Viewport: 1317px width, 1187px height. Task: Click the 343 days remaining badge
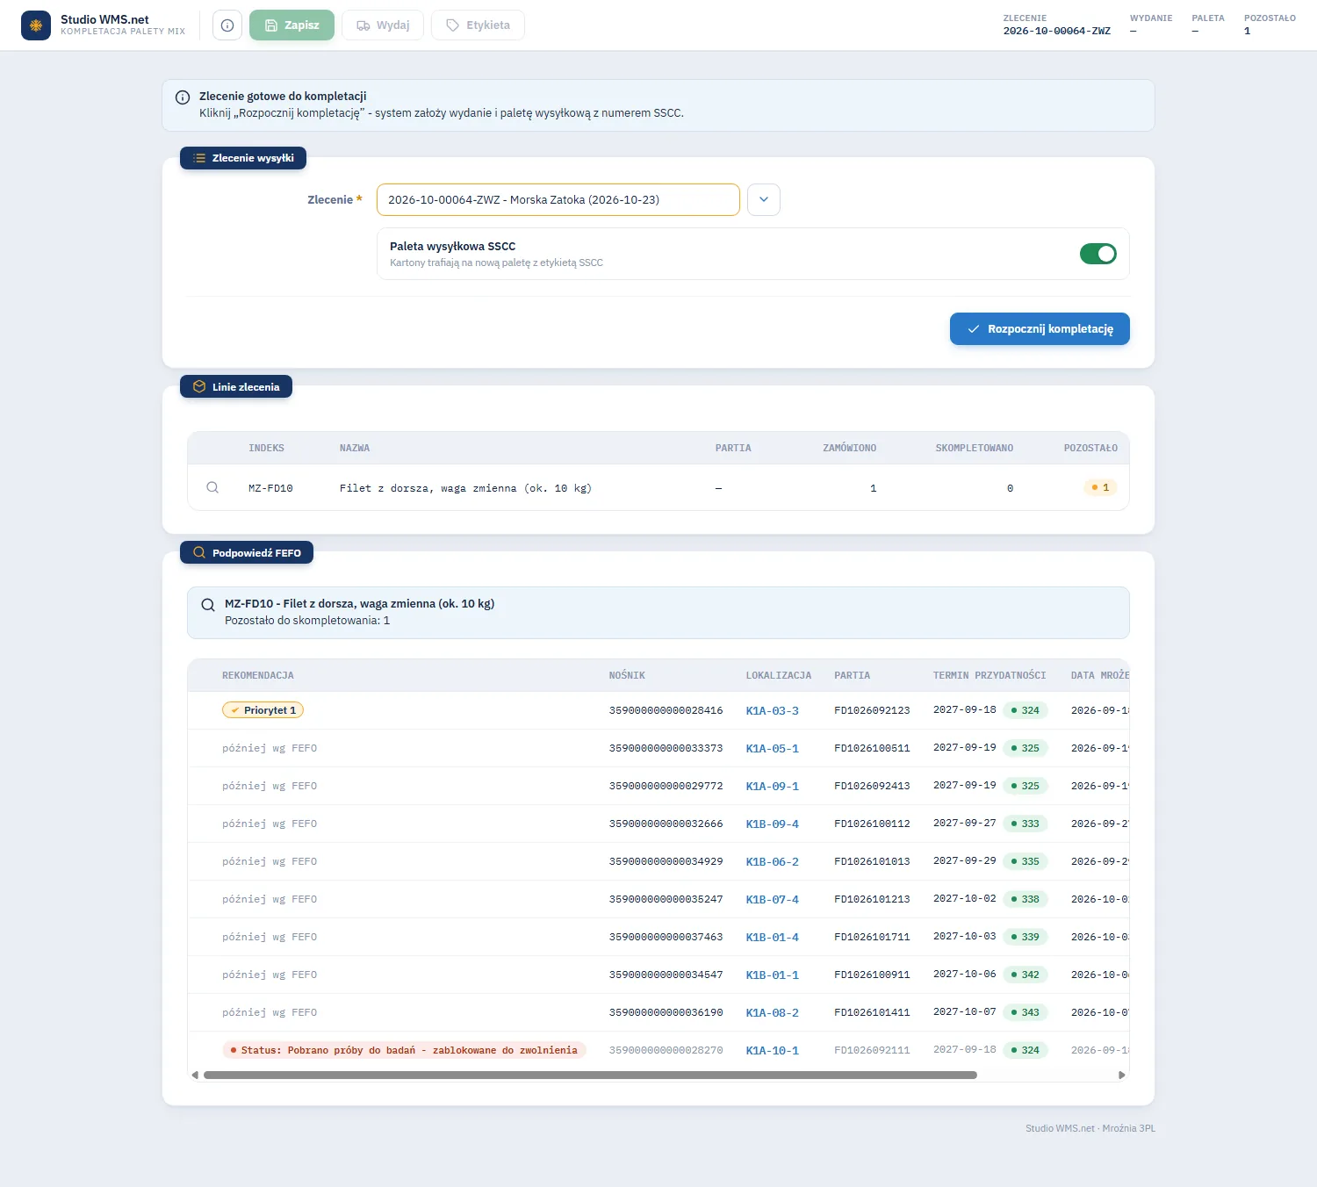[1026, 1012]
